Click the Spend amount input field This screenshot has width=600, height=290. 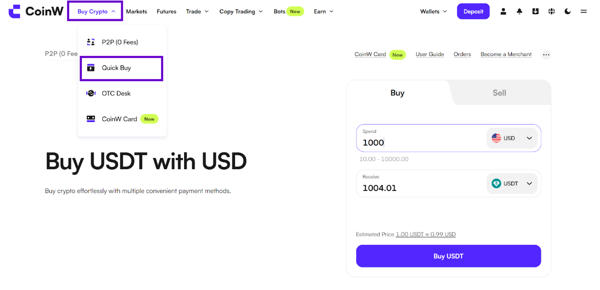pos(421,138)
